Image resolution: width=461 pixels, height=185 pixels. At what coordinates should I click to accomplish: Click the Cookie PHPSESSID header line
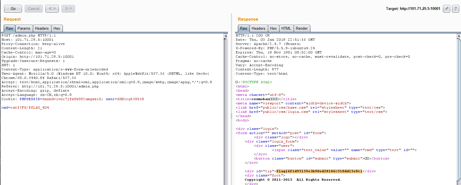point(73,99)
